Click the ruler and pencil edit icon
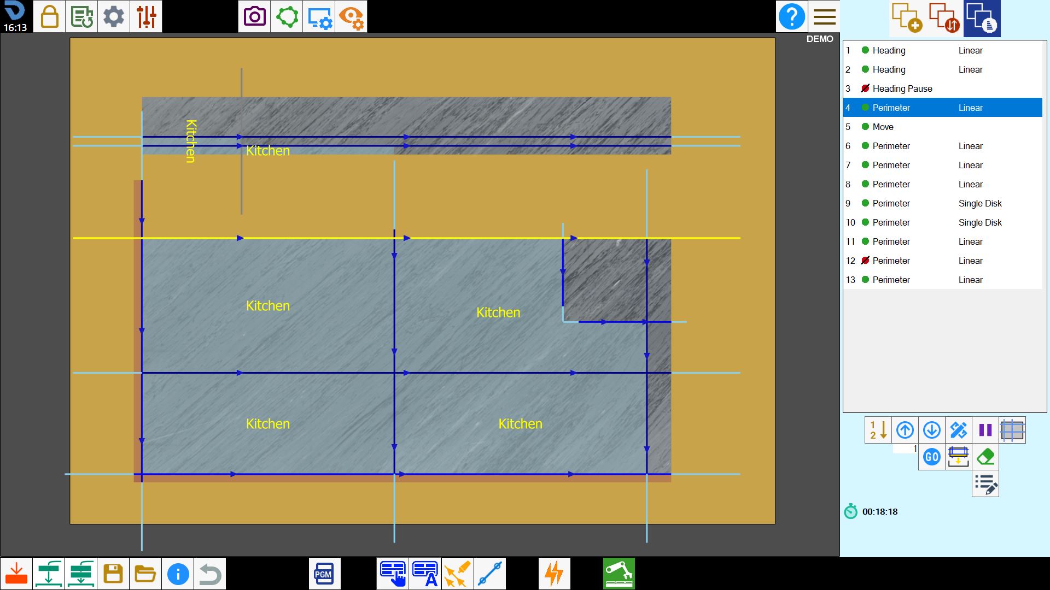This screenshot has height=590, width=1050. click(959, 430)
